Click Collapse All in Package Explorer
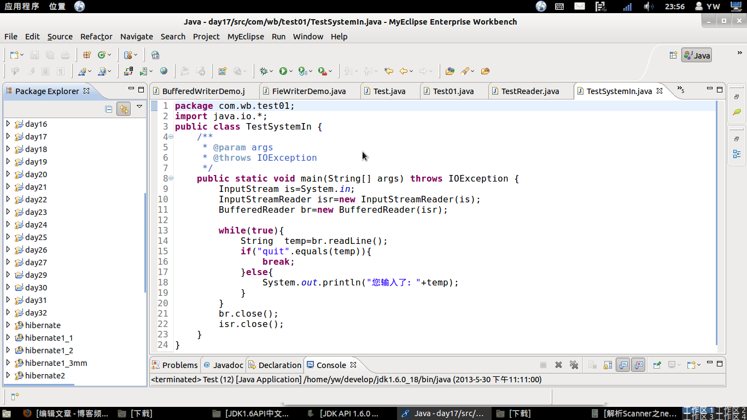This screenshot has width=747, height=420. point(109,109)
